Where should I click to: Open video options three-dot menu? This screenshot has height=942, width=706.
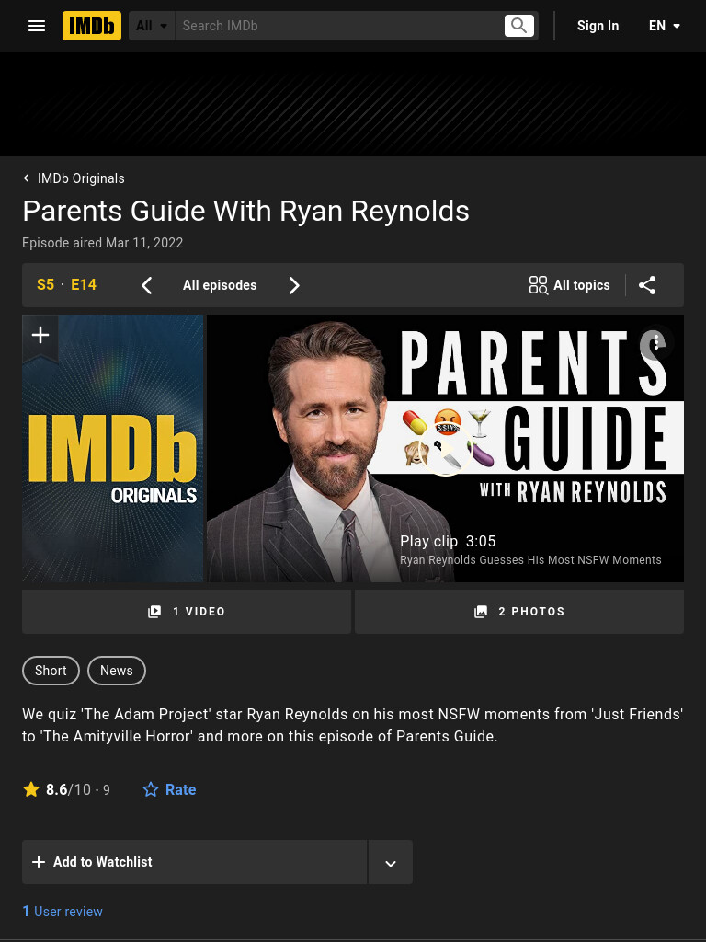click(x=656, y=342)
